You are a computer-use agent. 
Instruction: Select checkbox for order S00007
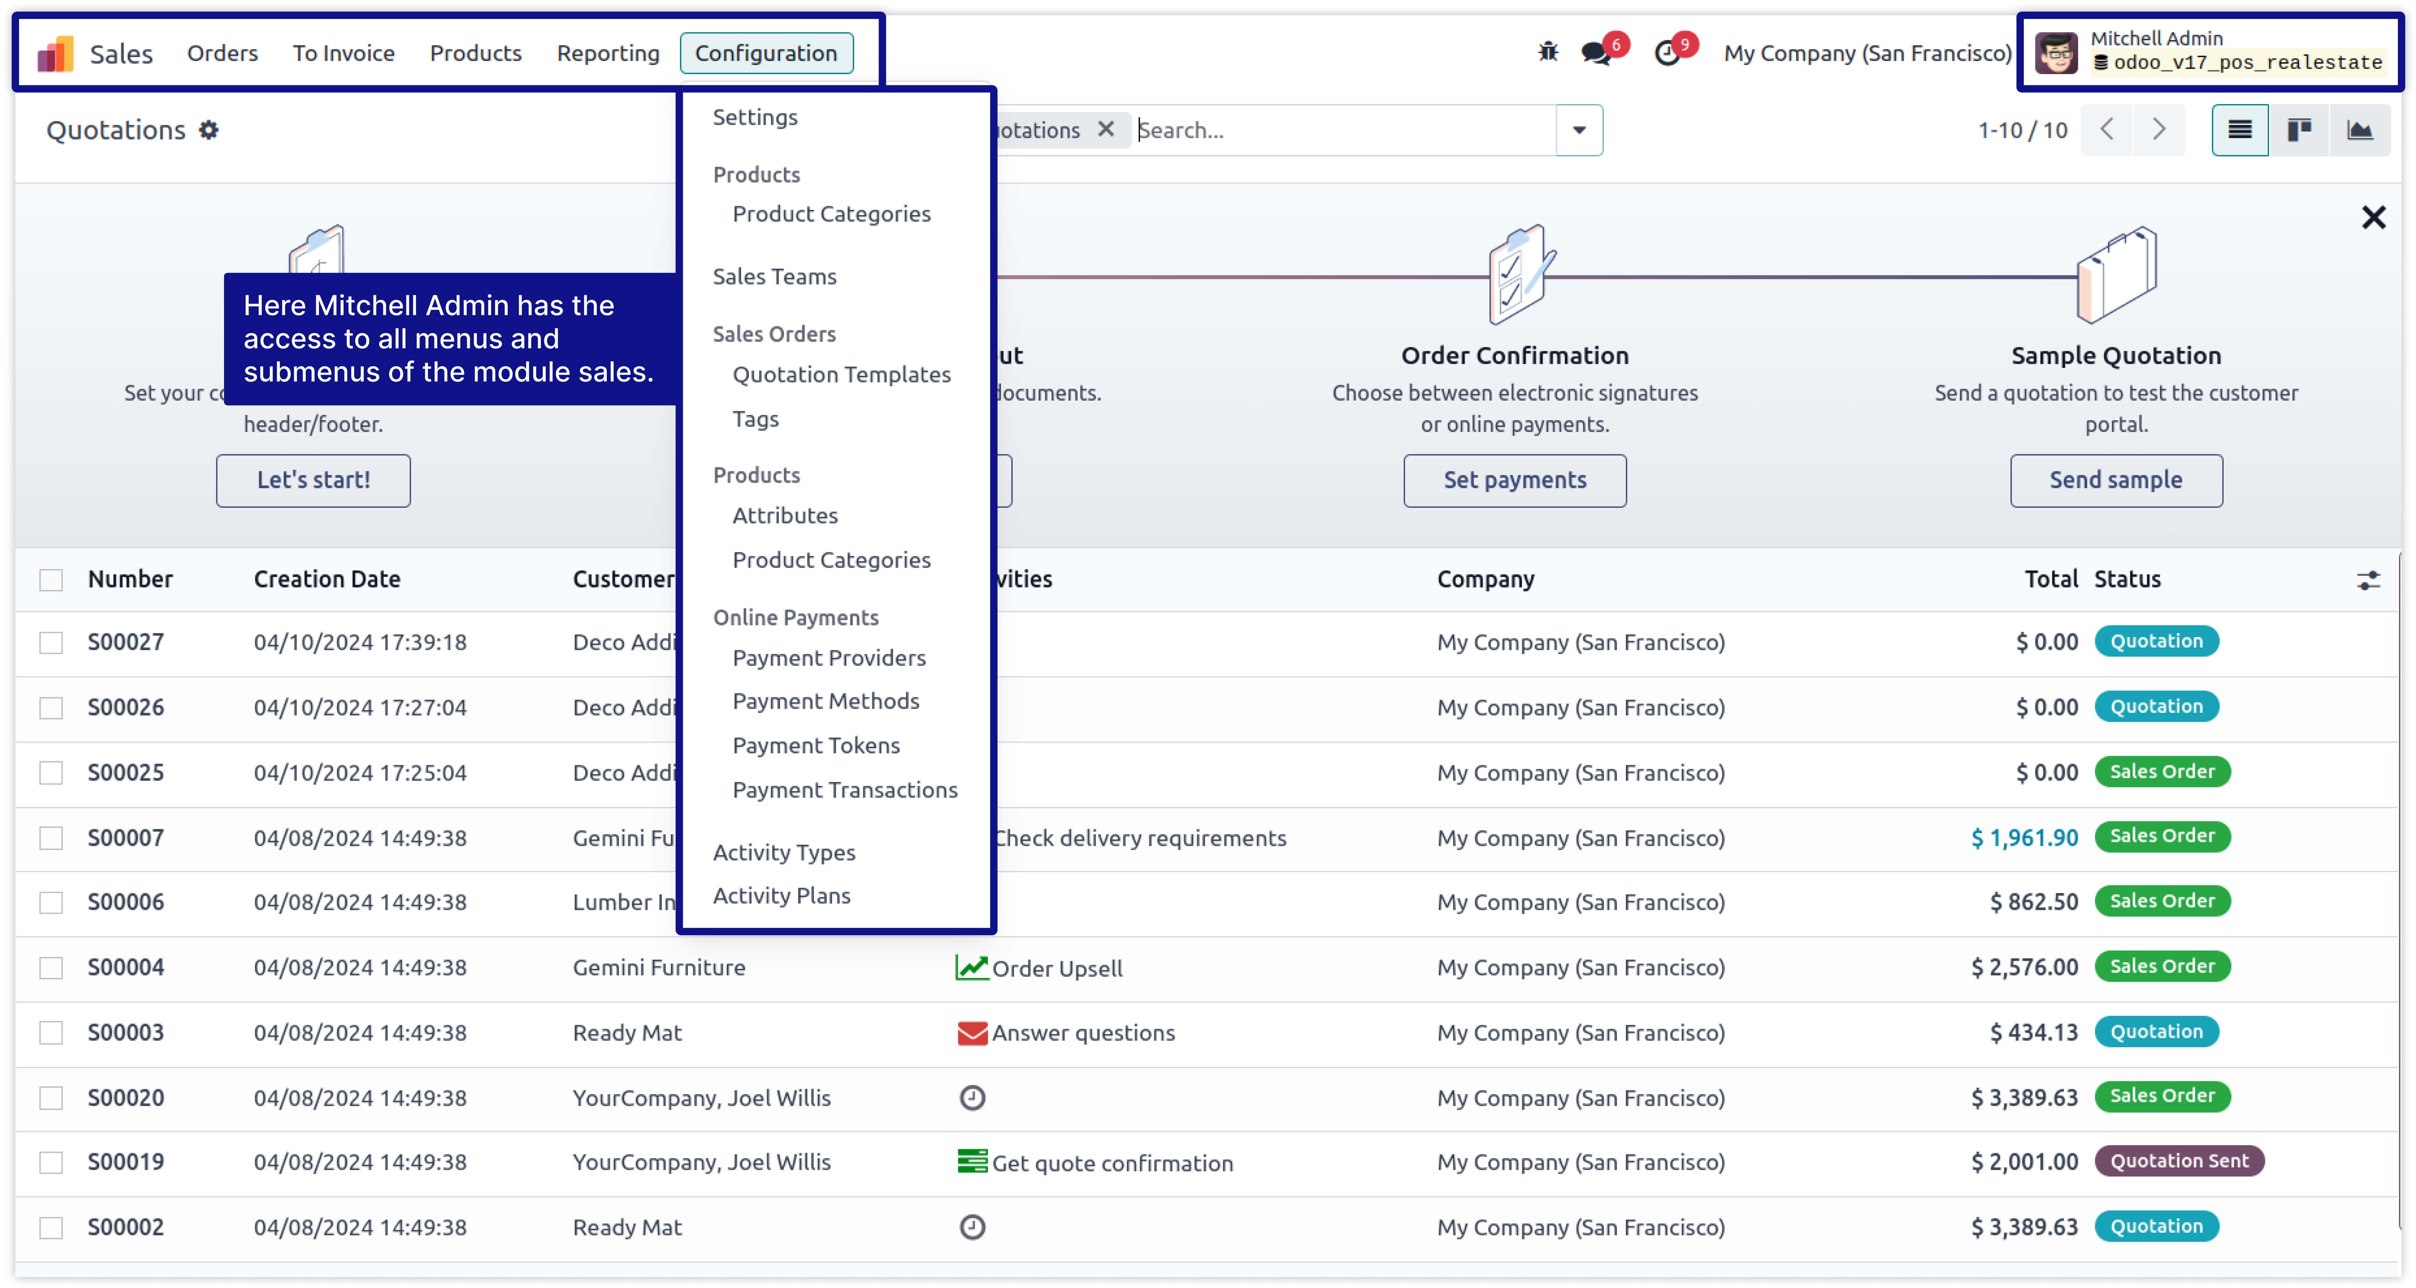(51, 838)
